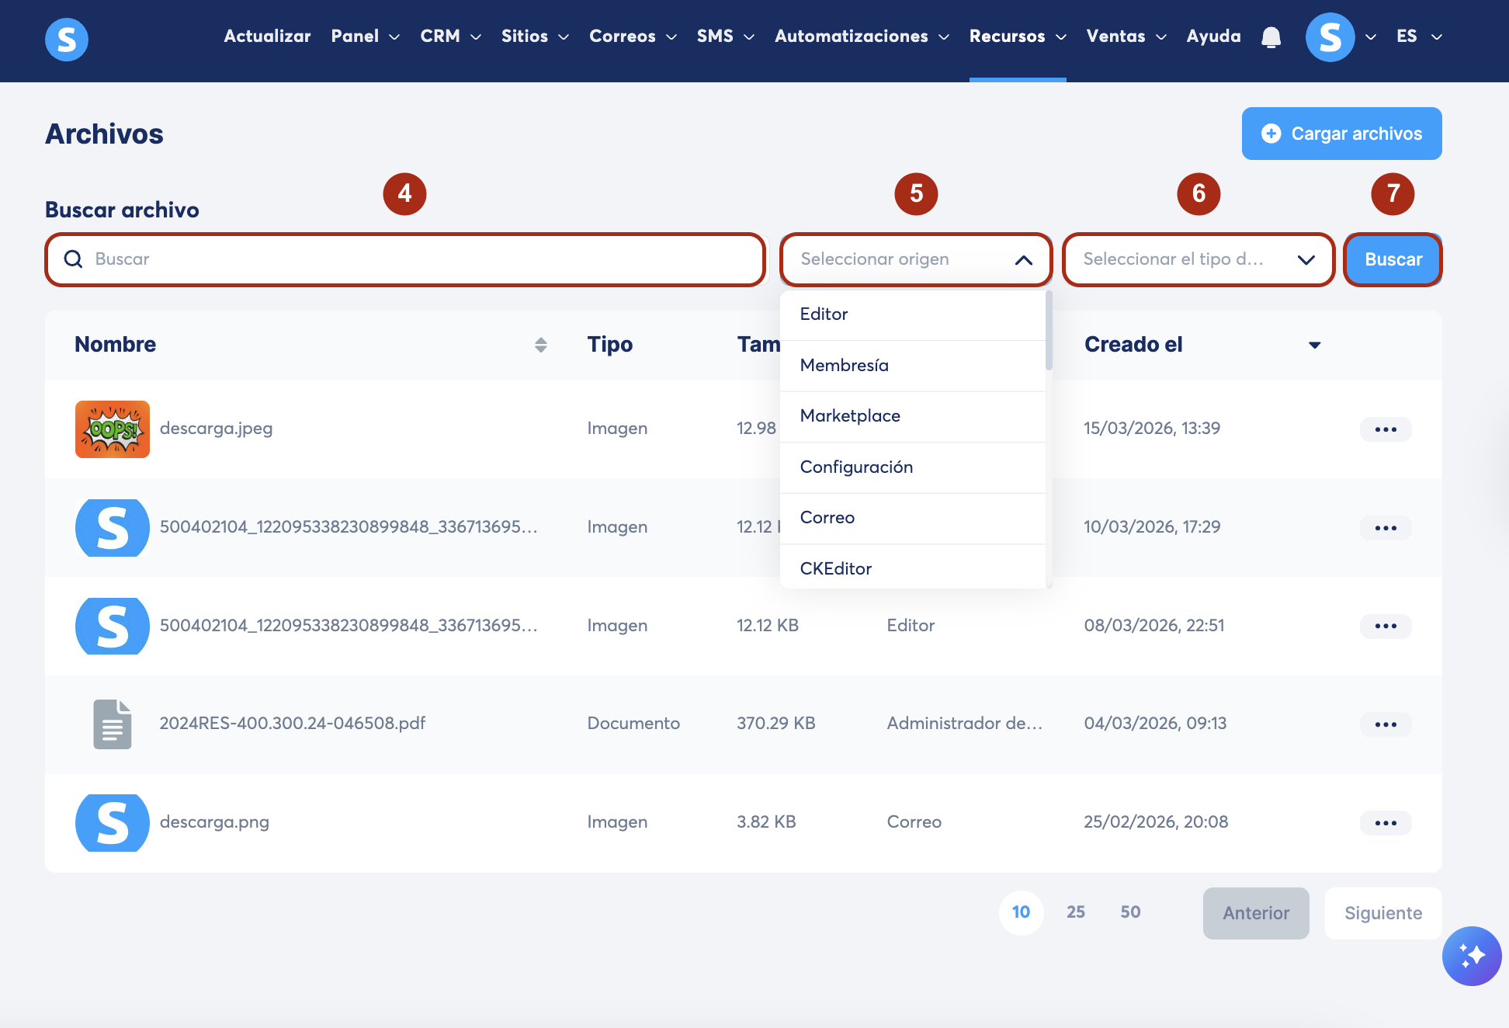Show 50 items per page
The width and height of the screenshot is (1509, 1028).
[x=1130, y=912]
